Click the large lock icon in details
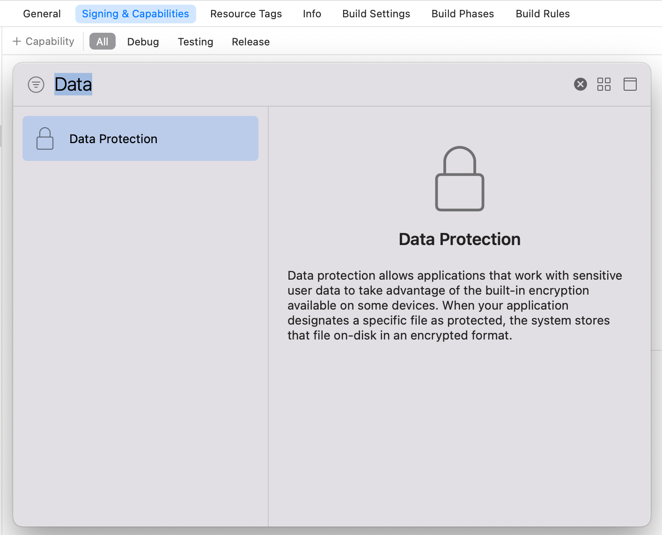662x535 pixels. [460, 179]
